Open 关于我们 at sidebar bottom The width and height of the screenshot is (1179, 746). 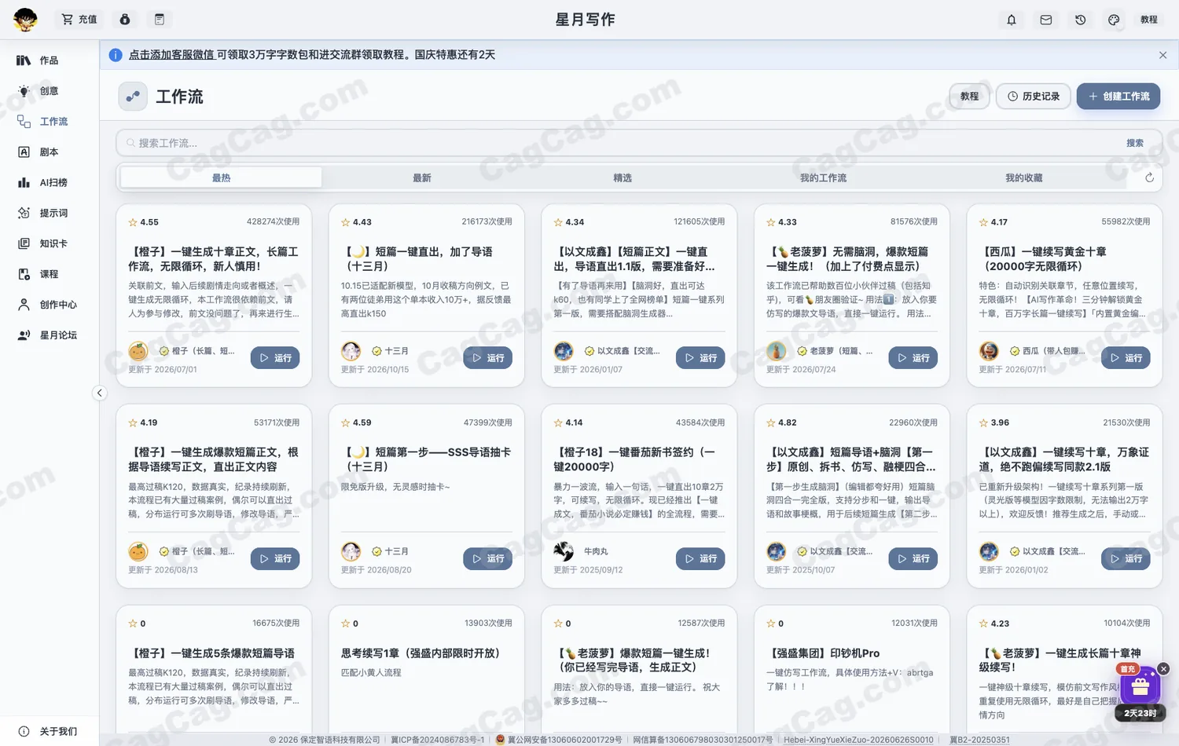[x=49, y=732]
